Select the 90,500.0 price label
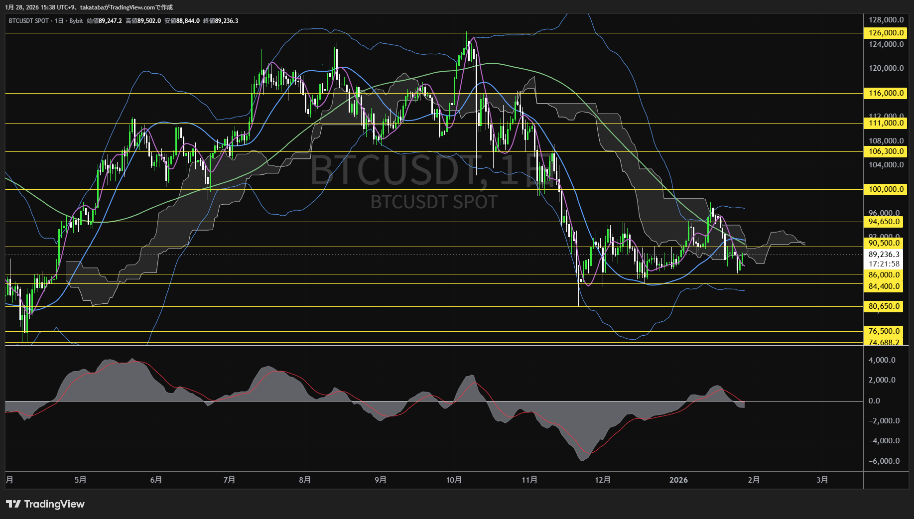The width and height of the screenshot is (914, 519). (884, 243)
